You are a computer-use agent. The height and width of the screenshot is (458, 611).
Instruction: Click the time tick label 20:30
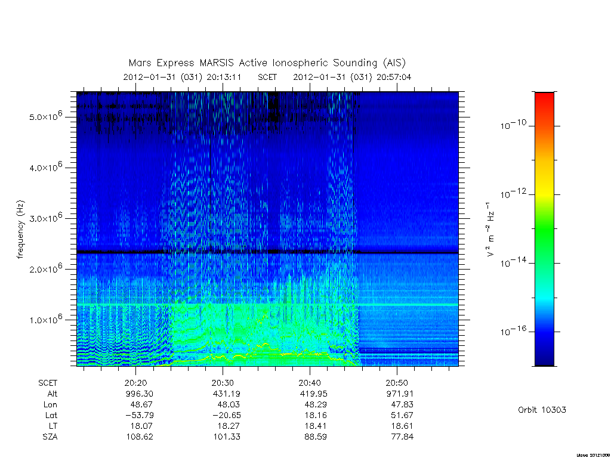[223, 383]
